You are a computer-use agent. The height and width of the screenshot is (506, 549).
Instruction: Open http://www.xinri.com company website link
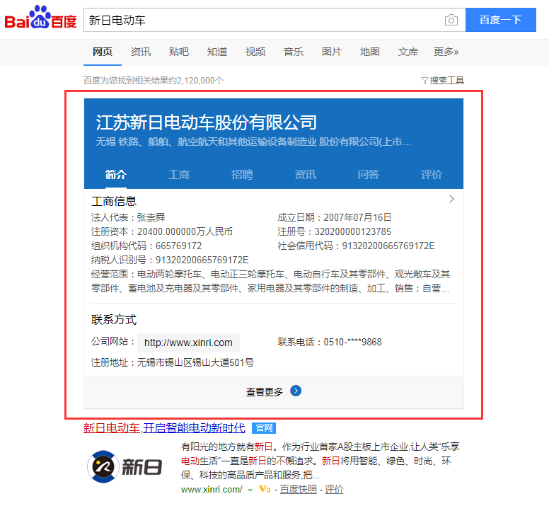pyautogui.click(x=188, y=343)
